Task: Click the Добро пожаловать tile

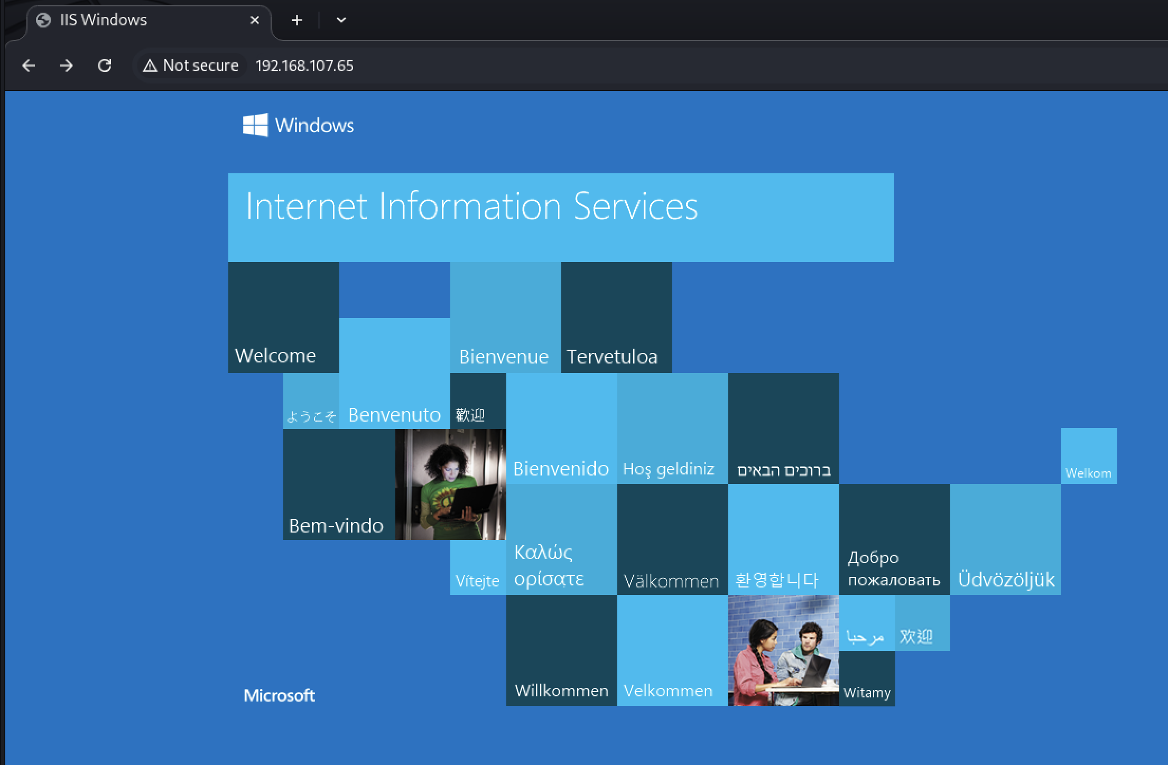Action: point(895,539)
